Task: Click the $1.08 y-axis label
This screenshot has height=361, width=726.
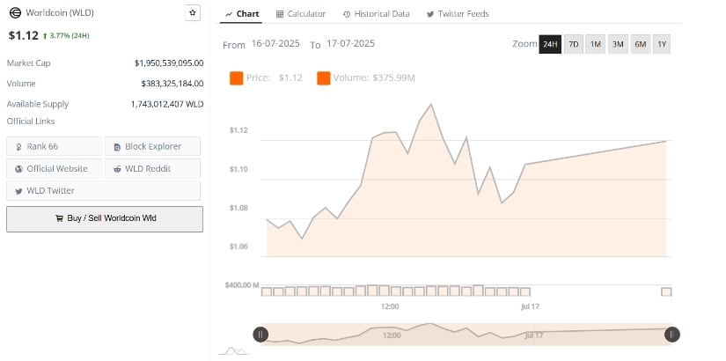Action: (x=238, y=208)
